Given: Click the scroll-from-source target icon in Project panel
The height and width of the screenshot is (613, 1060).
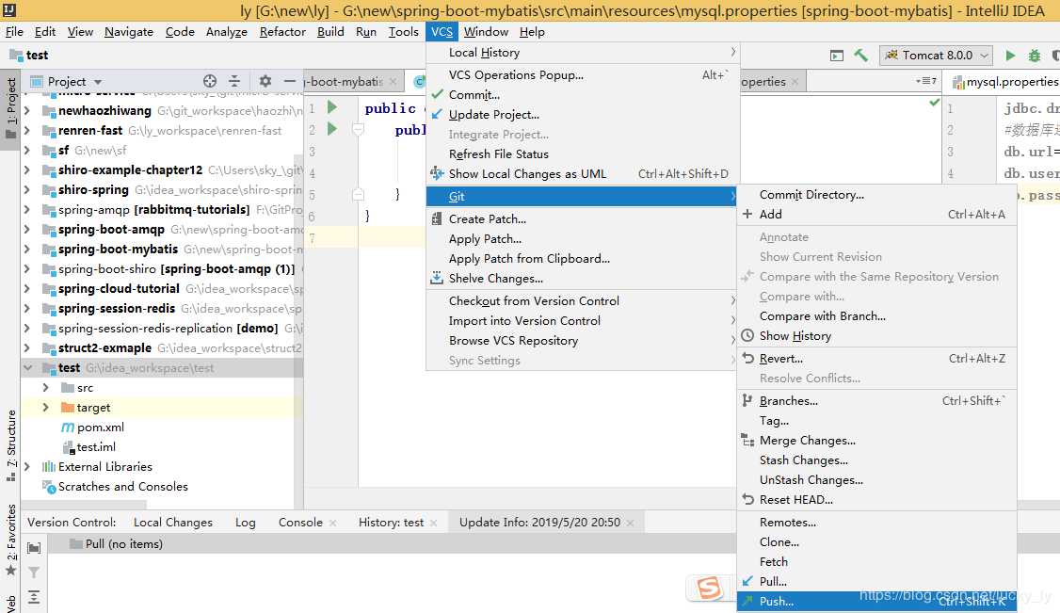Looking at the screenshot, I should [210, 81].
